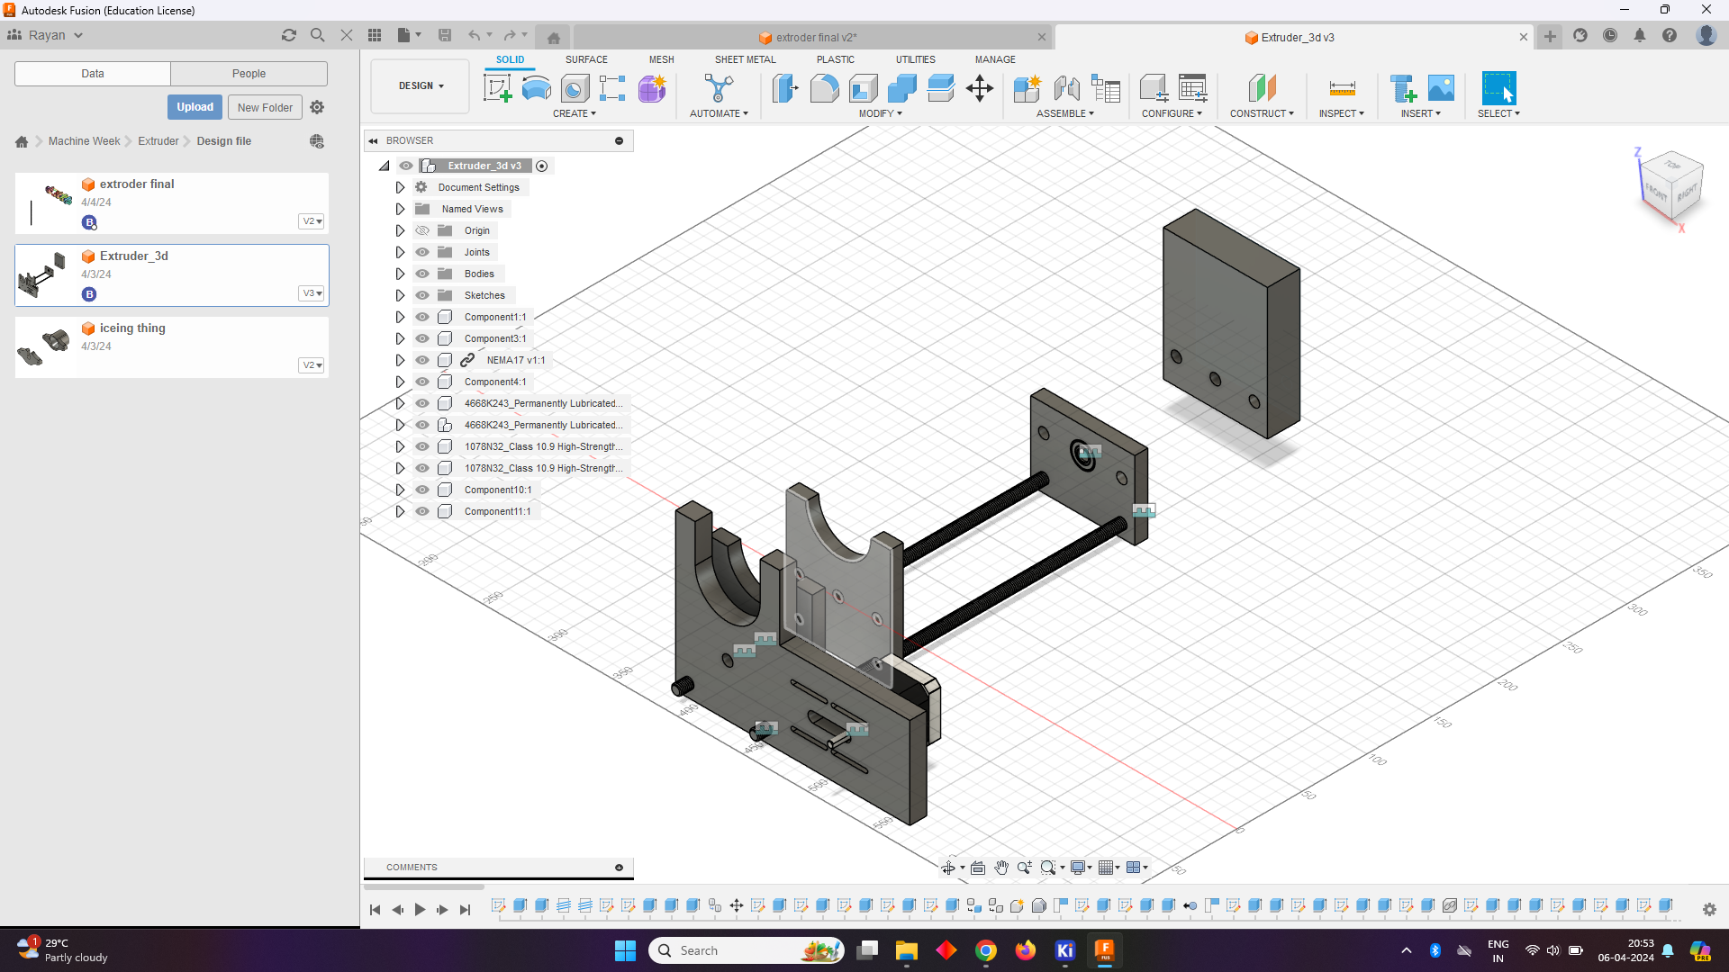Image resolution: width=1729 pixels, height=972 pixels.
Task: Click the Extrude tool icon
Action: [536, 88]
